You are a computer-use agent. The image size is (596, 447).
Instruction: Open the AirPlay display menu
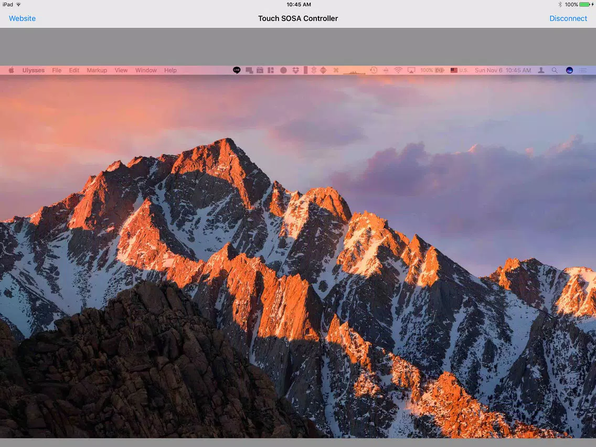[411, 70]
